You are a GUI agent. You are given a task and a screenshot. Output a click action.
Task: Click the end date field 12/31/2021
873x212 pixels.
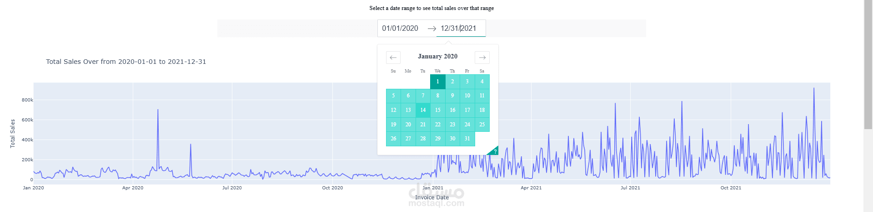[458, 28]
